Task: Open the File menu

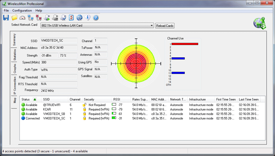Action: click(x=6, y=10)
